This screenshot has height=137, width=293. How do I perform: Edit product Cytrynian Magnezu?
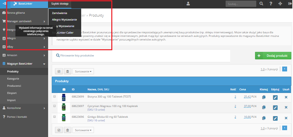point(275,107)
